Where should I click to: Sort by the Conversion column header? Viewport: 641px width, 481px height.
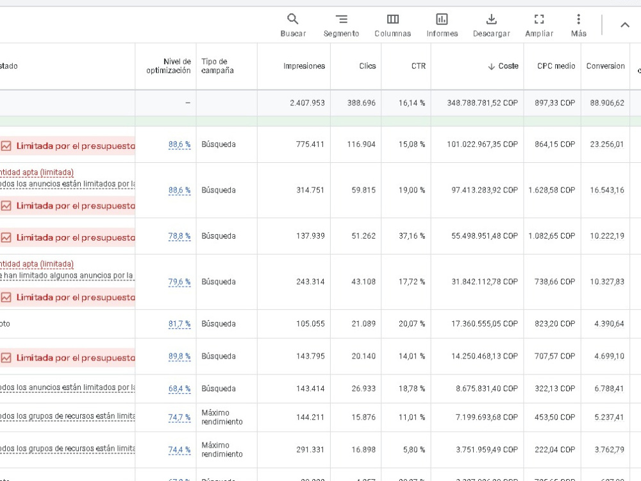(x=606, y=66)
